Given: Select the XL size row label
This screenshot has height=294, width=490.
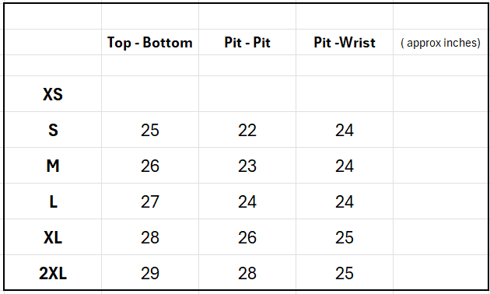Looking at the screenshot, I should pyautogui.click(x=53, y=237).
